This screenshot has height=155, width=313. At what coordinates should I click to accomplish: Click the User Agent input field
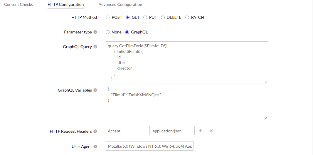pos(149,146)
